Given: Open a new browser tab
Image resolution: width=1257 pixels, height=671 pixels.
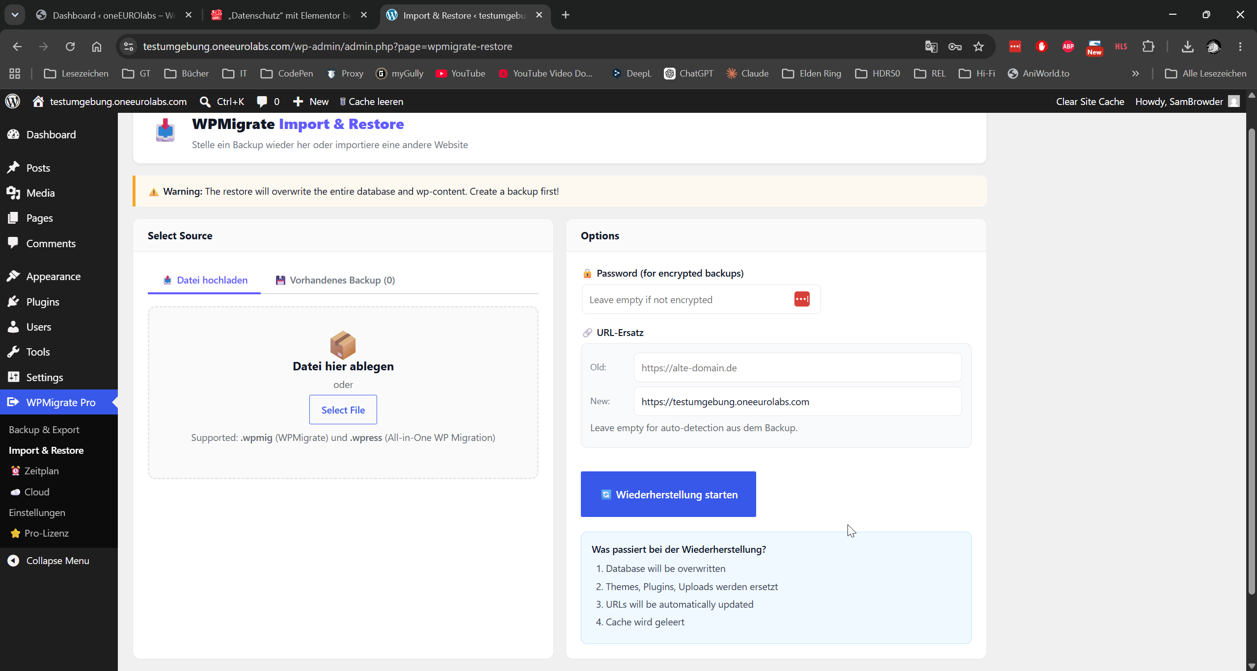Looking at the screenshot, I should [x=566, y=15].
